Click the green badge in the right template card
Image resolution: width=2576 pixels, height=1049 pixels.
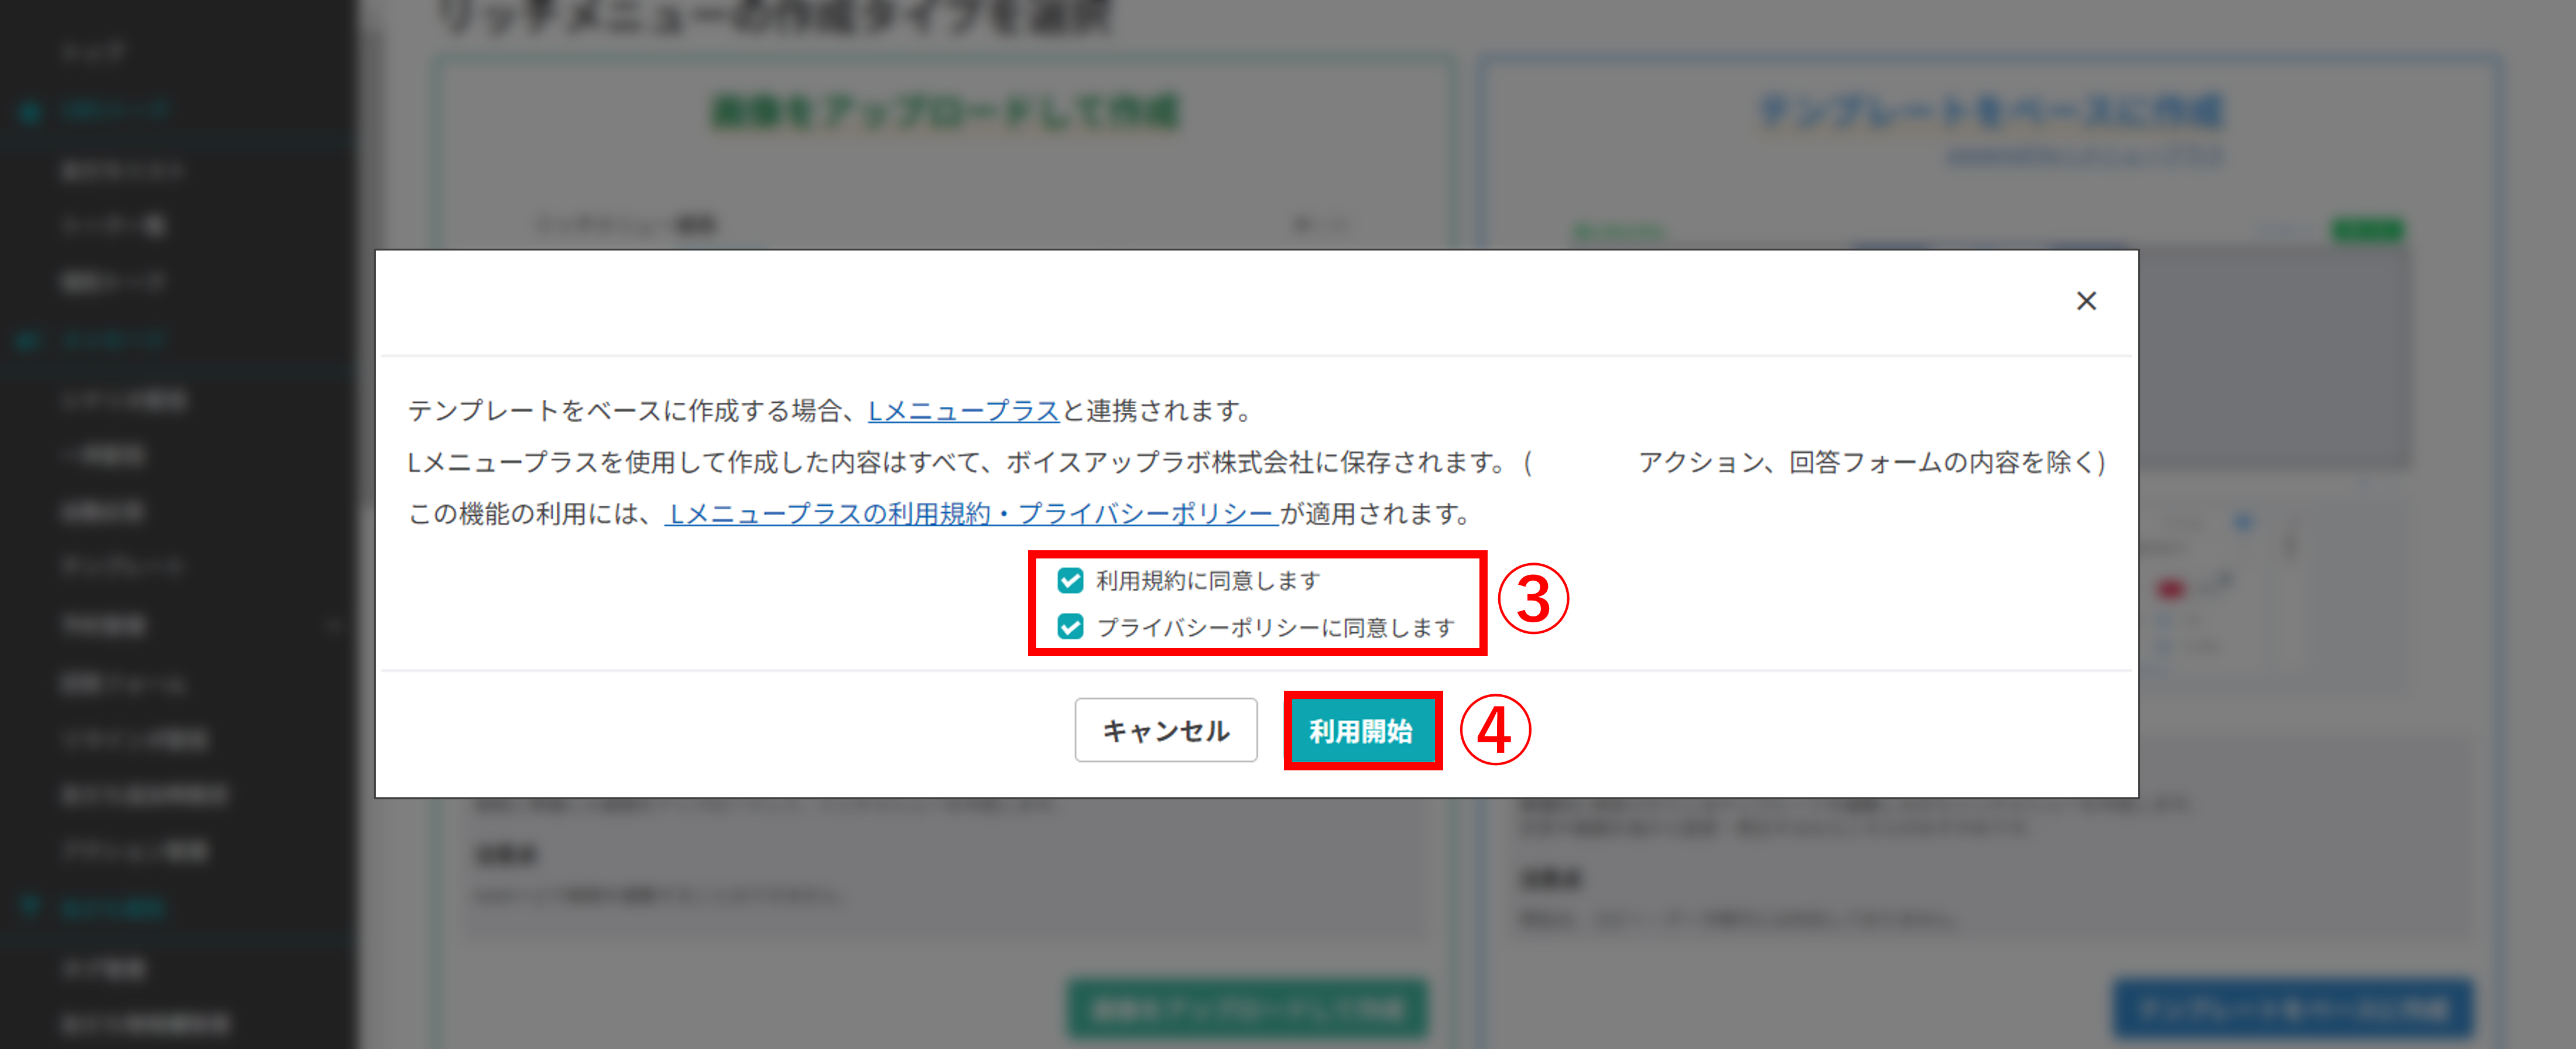[2371, 230]
